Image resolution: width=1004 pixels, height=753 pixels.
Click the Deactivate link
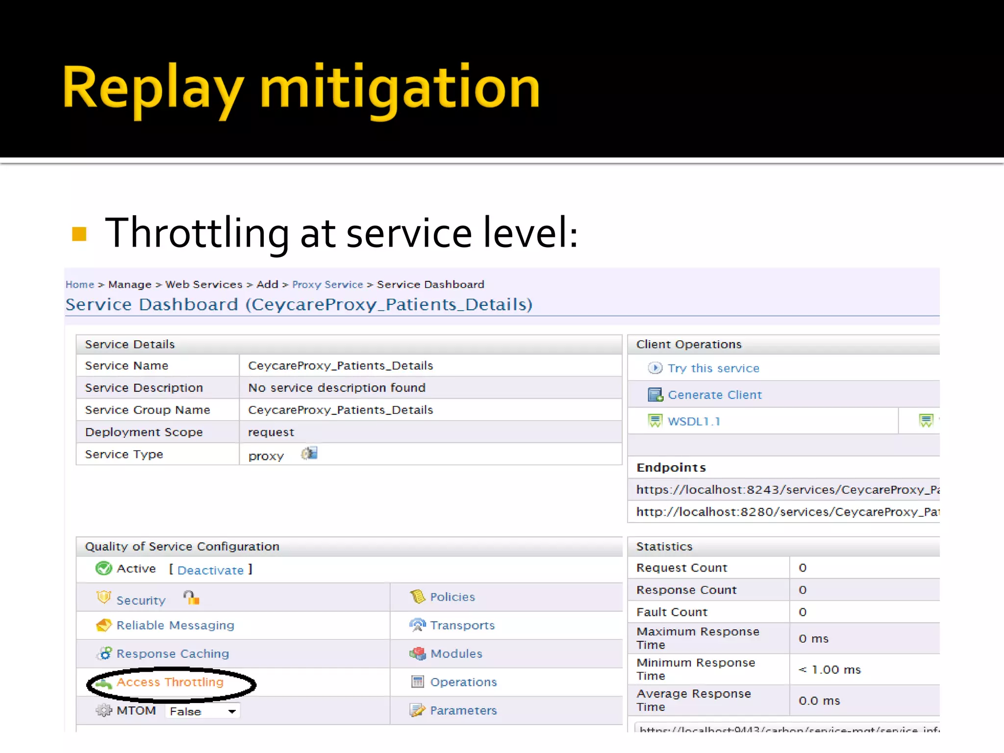(x=210, y=570)
